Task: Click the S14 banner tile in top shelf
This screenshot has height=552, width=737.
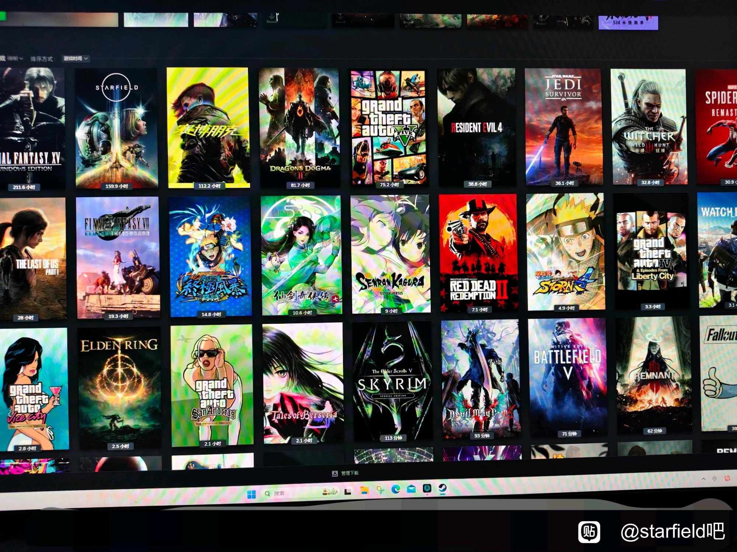Action: (x=628, y=22)
